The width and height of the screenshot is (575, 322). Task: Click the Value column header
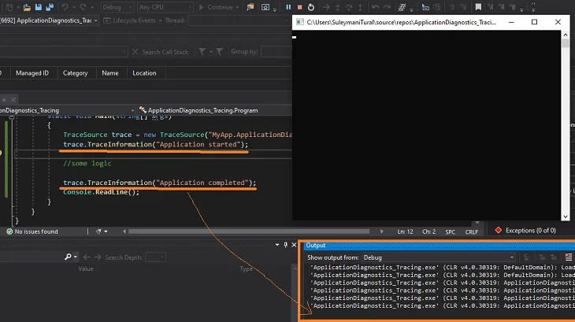[86, 268]
